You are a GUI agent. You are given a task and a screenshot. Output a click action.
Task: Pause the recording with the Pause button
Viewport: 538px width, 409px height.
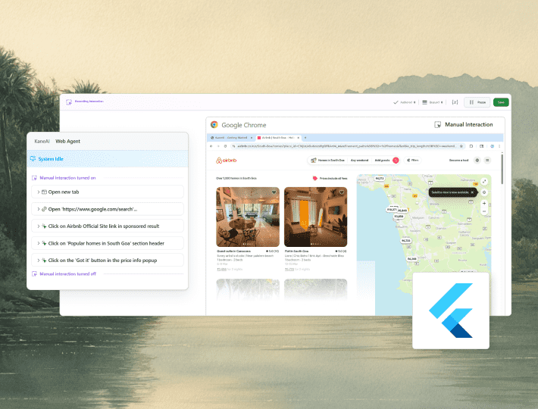[x=477, y=102]
